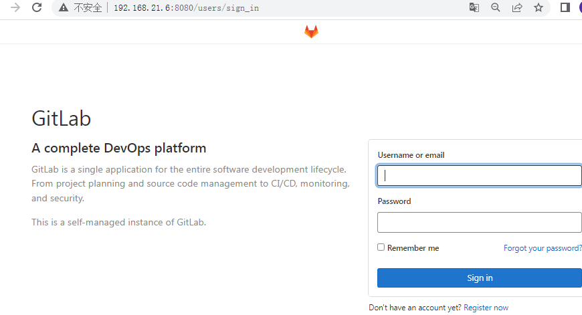Bookmark this page with star icon
The width and height of the screenshot is (582, 315).
pyautogui.click(x=539, y=7)
